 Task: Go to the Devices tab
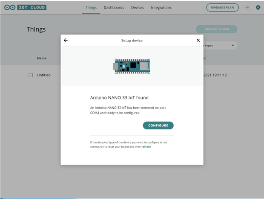tap(138, 7)
